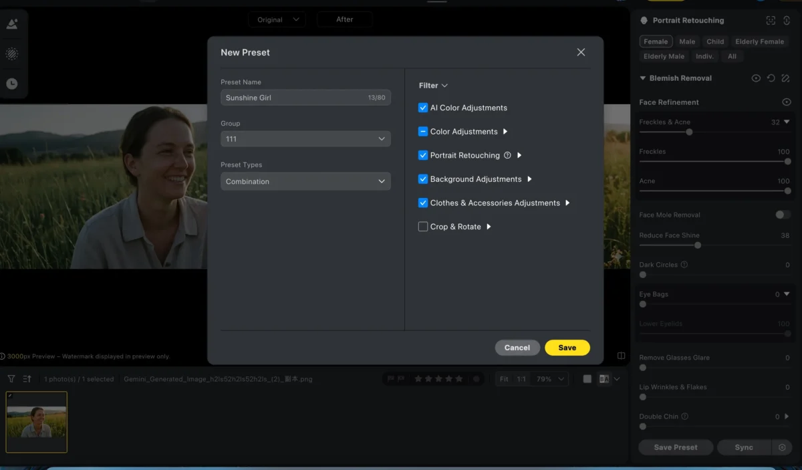Click the Portrait Retouching head icon

pos(644,21)
